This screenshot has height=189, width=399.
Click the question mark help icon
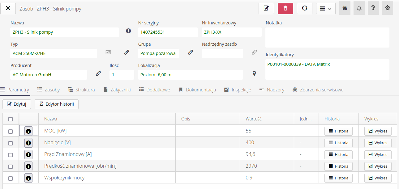[x=373, y=8]
